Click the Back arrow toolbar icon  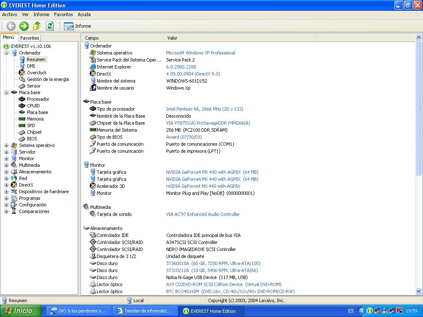[11, 26]
